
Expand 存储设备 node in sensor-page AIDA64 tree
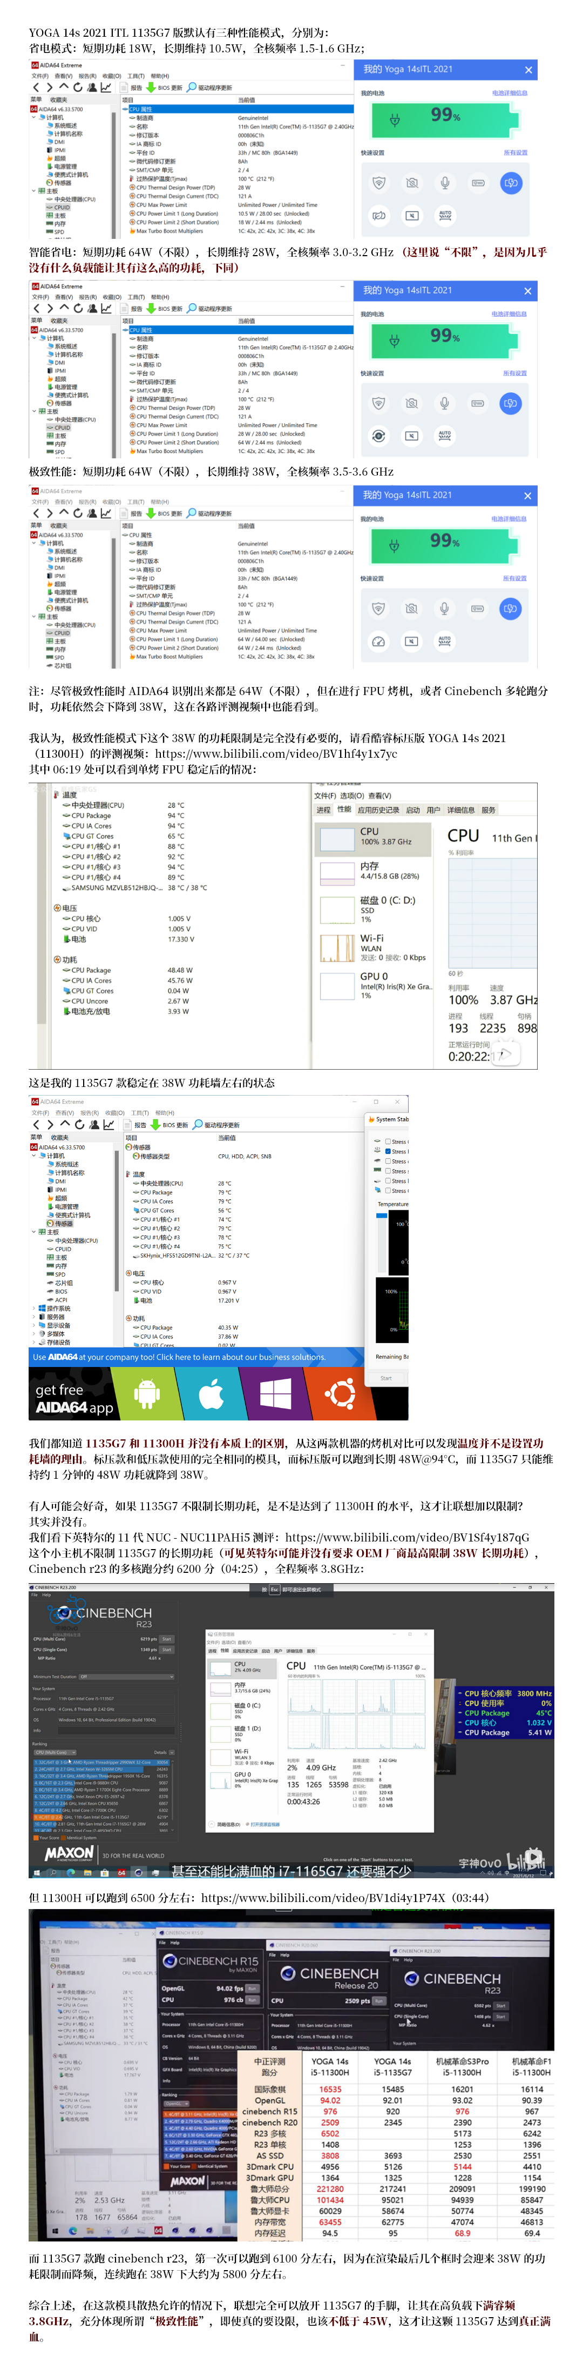(x=34, y=1343)
